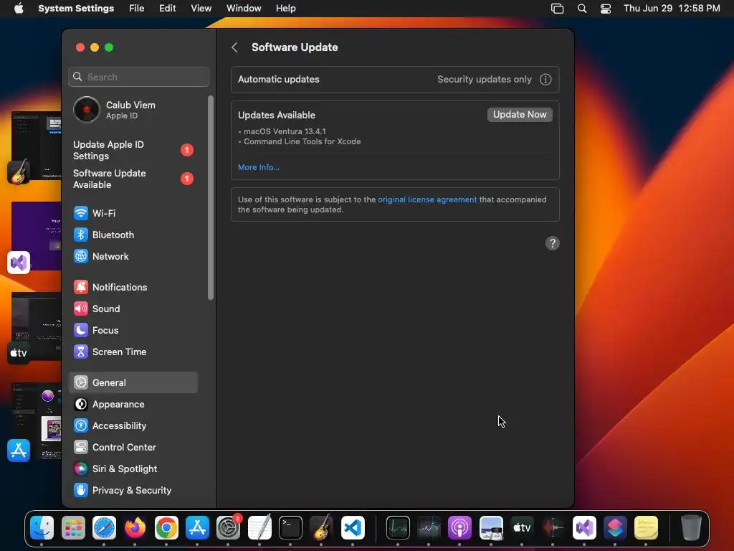Open Screen Time settings
The width and height of the screenshot is (734, 551).
[133, 352]
